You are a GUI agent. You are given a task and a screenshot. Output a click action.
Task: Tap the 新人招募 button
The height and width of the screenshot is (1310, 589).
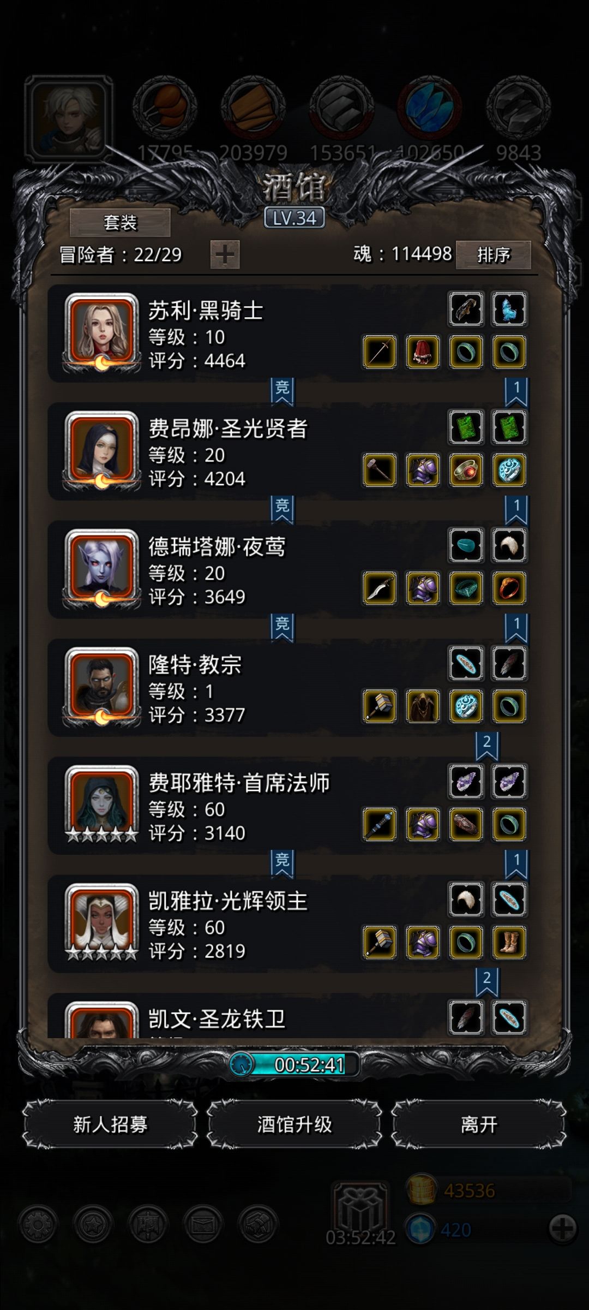point(110,1124)
